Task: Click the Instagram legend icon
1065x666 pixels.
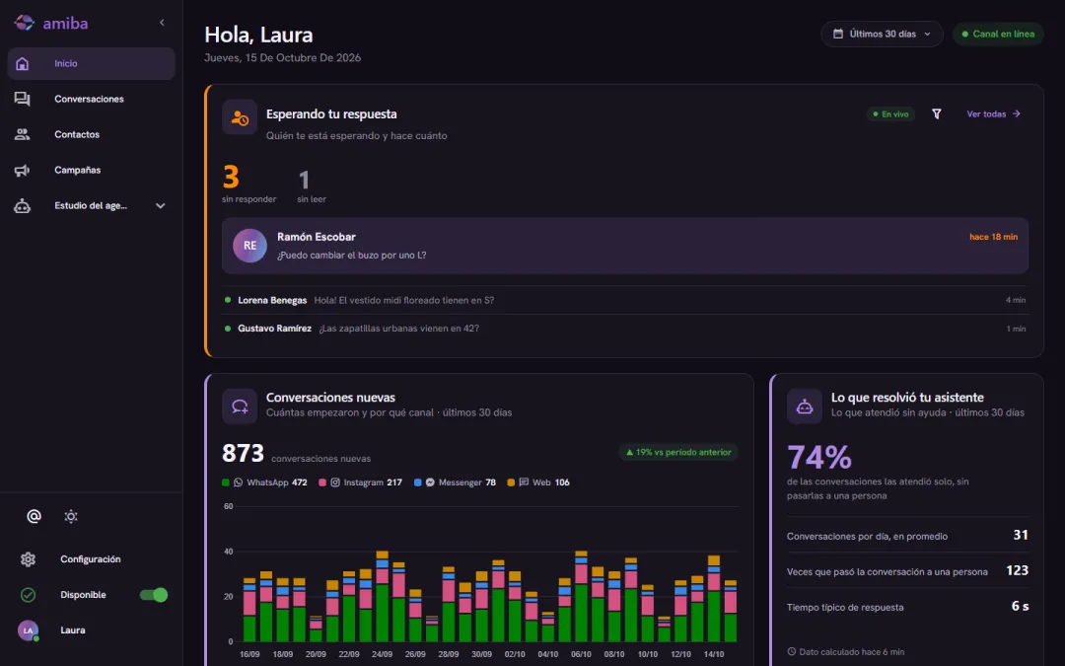Action: [335, 482]
